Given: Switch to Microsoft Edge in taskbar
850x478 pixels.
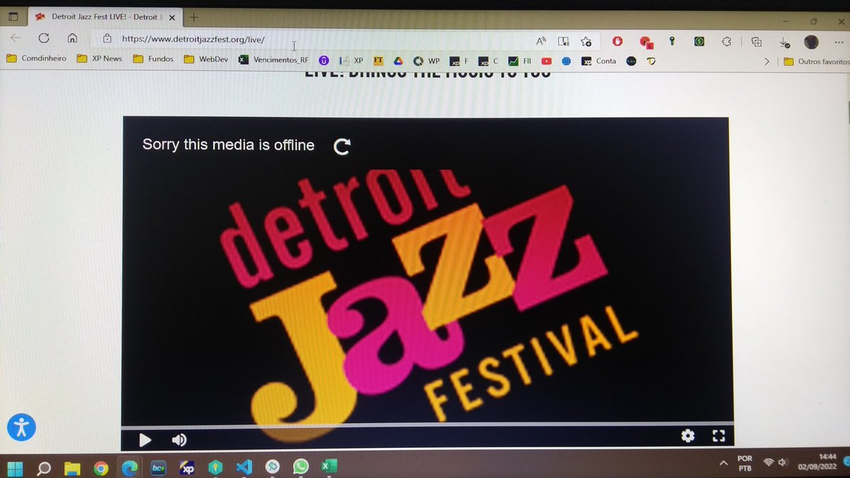Looking at the screenshot, I should (129, 468).
